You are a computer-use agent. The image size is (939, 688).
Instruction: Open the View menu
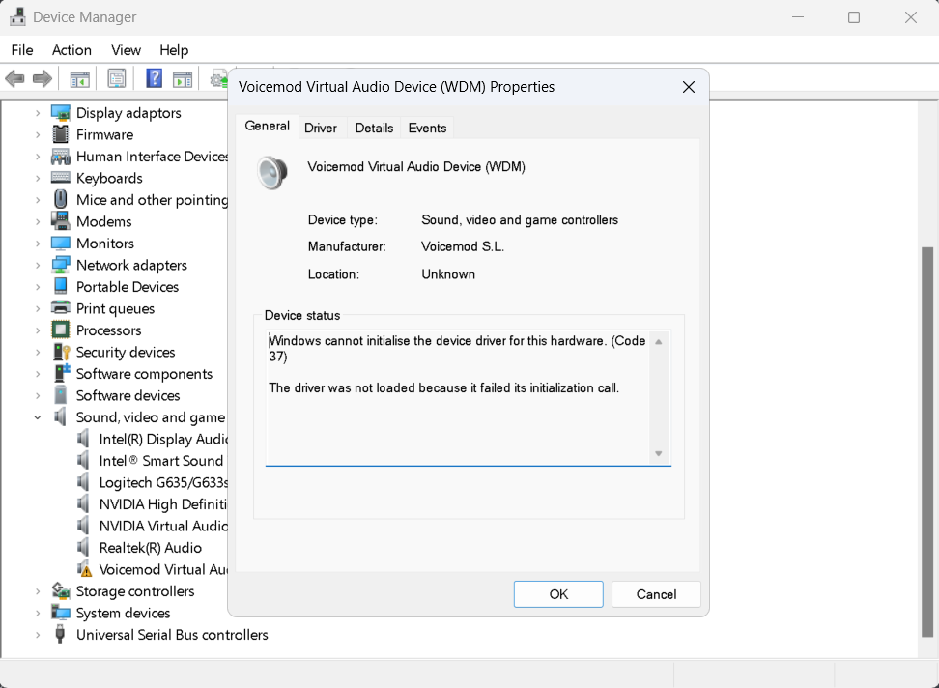pyautogui.click(x=126, y=50)
